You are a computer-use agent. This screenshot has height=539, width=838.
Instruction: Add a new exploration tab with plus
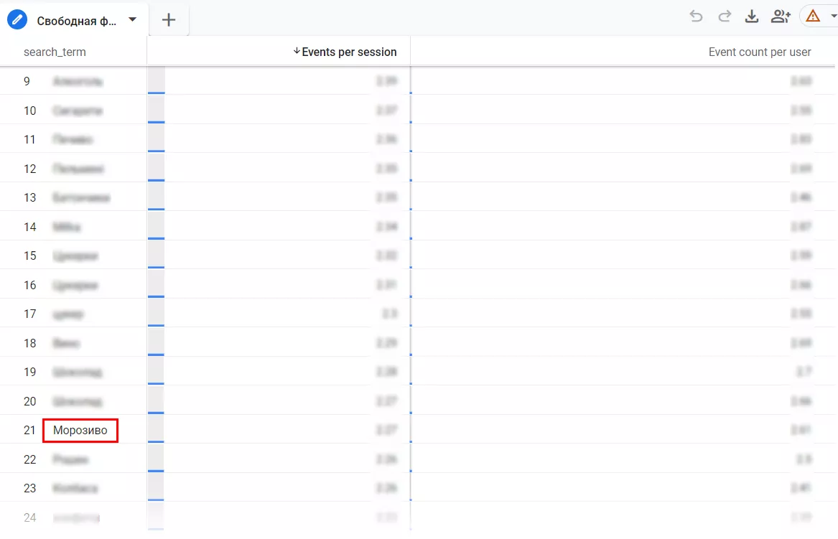pos(168,20)
